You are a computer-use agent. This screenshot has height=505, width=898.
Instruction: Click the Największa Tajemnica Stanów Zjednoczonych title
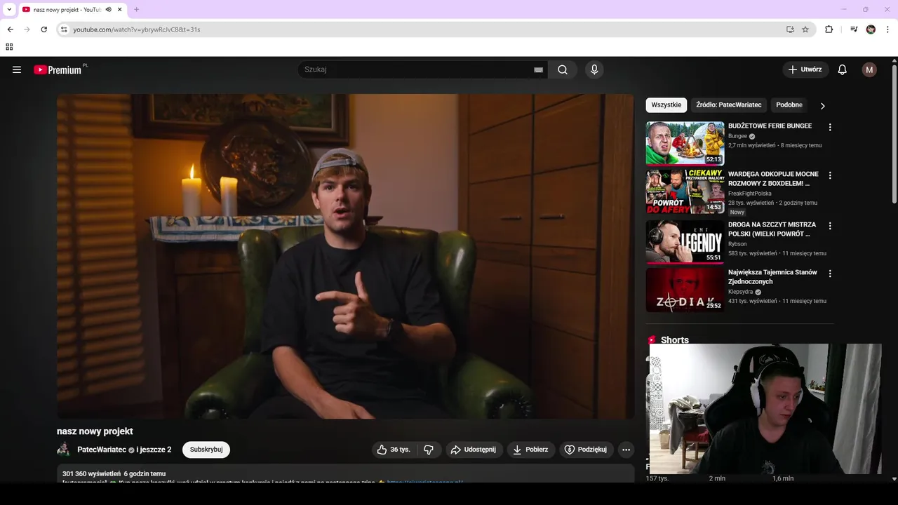pos(772,277)
